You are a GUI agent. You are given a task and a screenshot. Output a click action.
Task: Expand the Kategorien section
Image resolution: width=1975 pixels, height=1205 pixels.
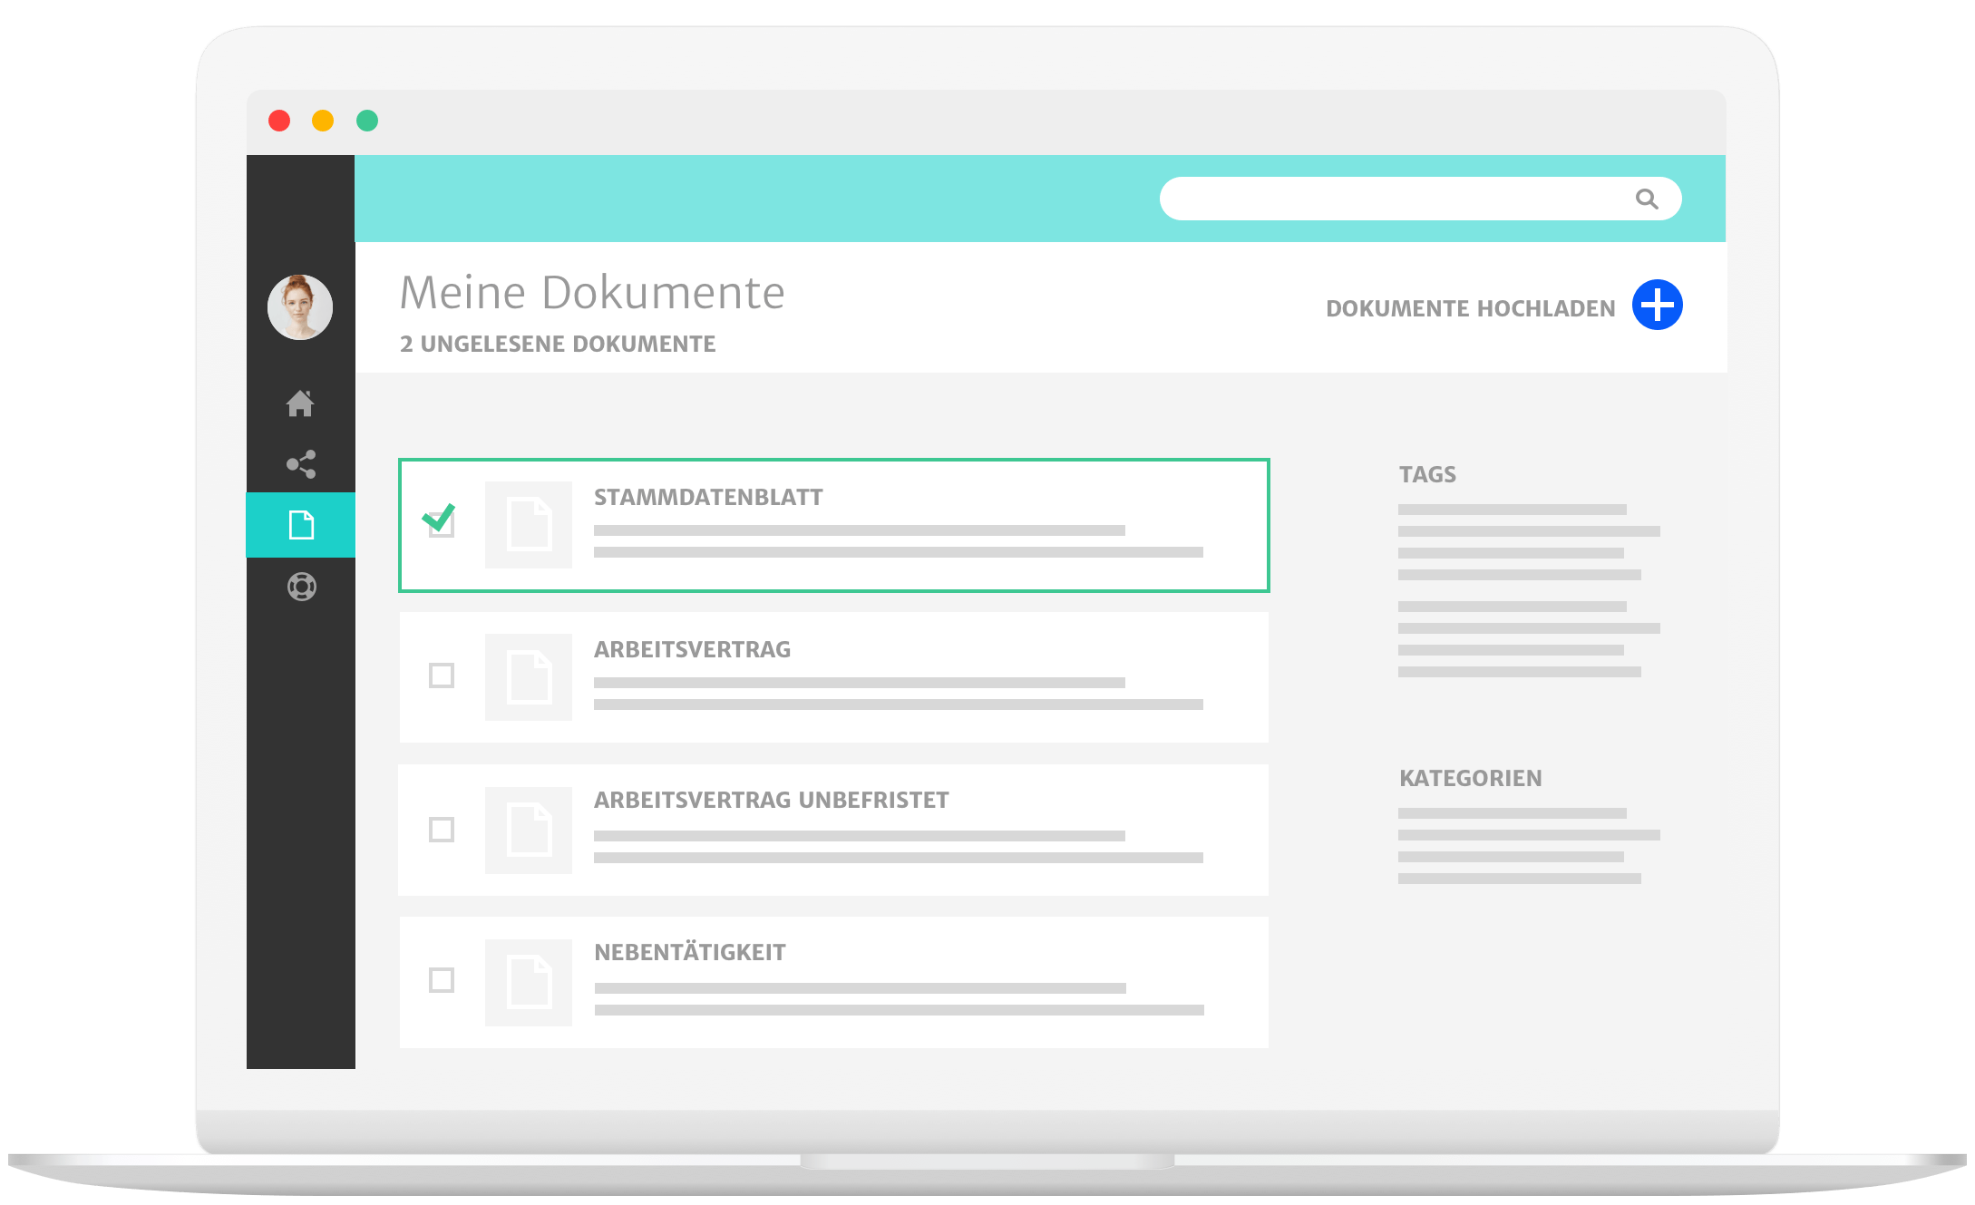point(1471,777)
